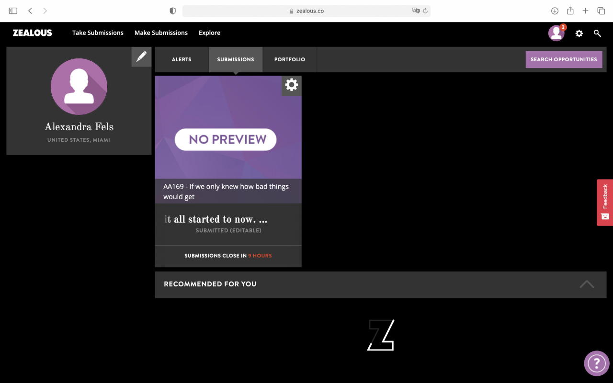The image size is (613, 383).
Task: Go to the Zealous home logo
Action: tap(33, 33)
